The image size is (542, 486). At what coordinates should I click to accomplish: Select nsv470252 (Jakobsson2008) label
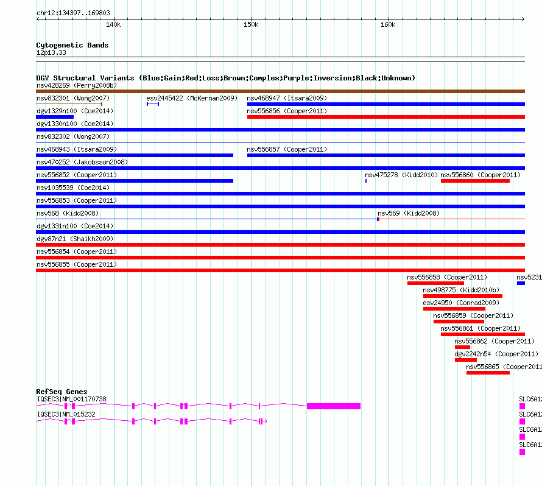(x=82, y=162)
